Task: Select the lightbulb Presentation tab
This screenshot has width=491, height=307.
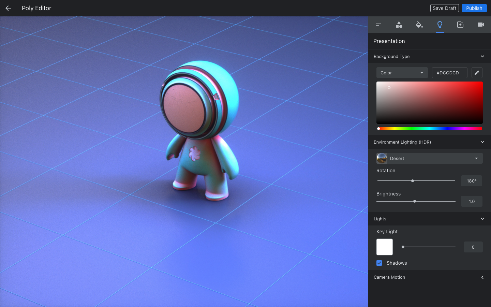Action: click(x=440, y=25)
